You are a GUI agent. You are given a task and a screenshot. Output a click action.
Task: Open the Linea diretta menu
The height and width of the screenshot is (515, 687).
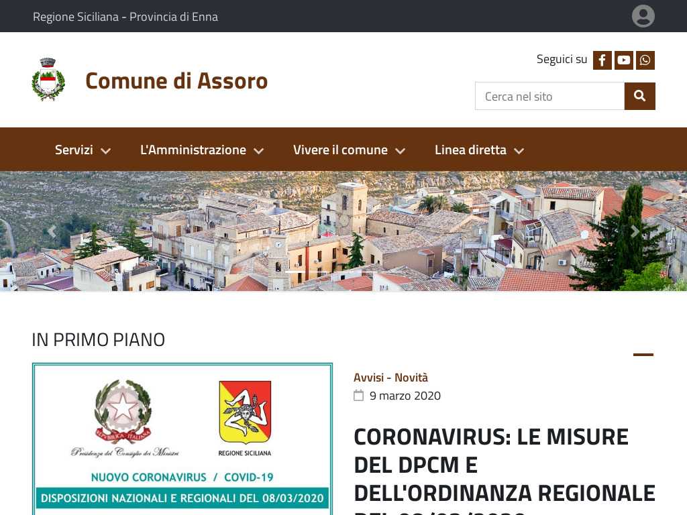point(479,150)
